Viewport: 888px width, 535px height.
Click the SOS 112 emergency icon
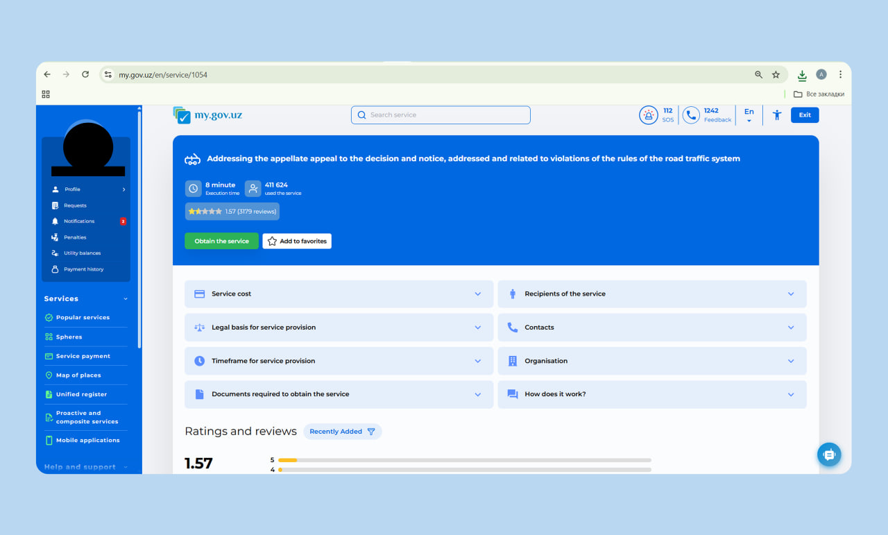tap(649, 115)
